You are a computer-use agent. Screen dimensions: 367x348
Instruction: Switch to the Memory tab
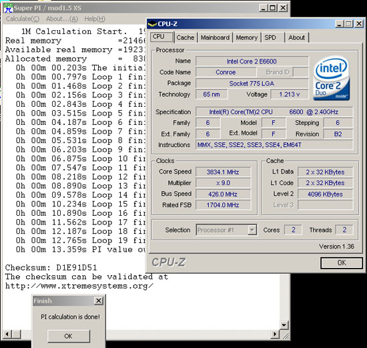pyautogui.click(x=246, y=37)
